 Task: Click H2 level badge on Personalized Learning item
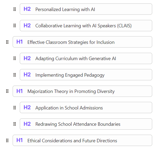[x=27, y=9]
